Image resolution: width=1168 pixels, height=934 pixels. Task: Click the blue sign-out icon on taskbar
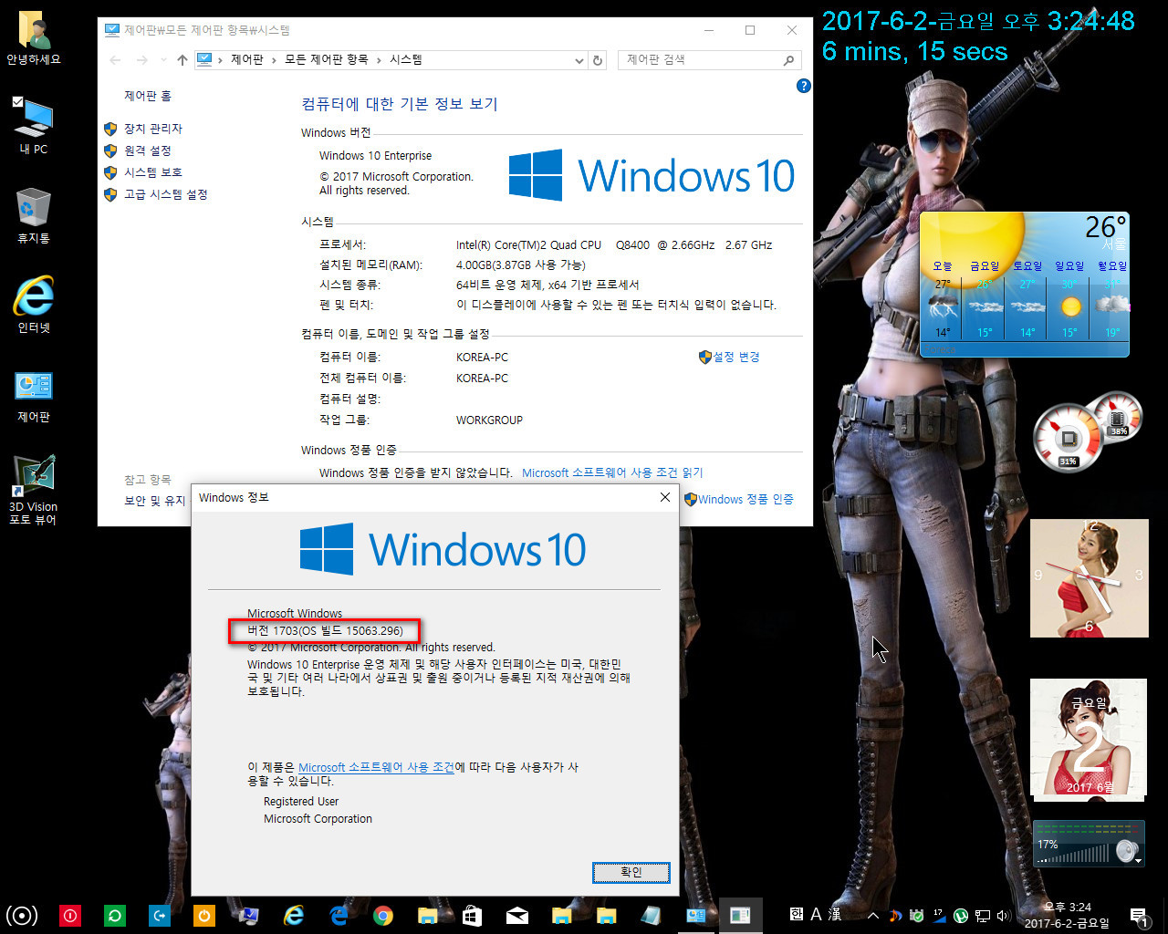(x=160, y=915)
